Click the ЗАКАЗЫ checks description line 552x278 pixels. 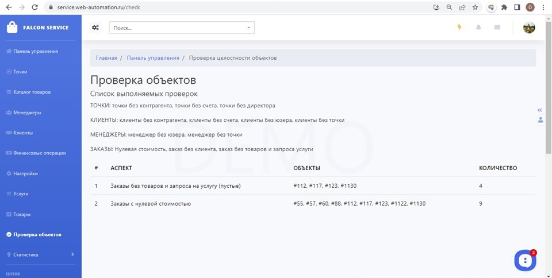[202, 149]
